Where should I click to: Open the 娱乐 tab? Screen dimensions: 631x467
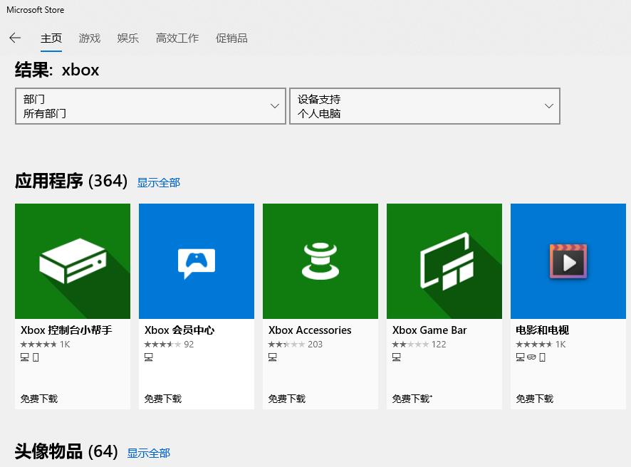127,38
